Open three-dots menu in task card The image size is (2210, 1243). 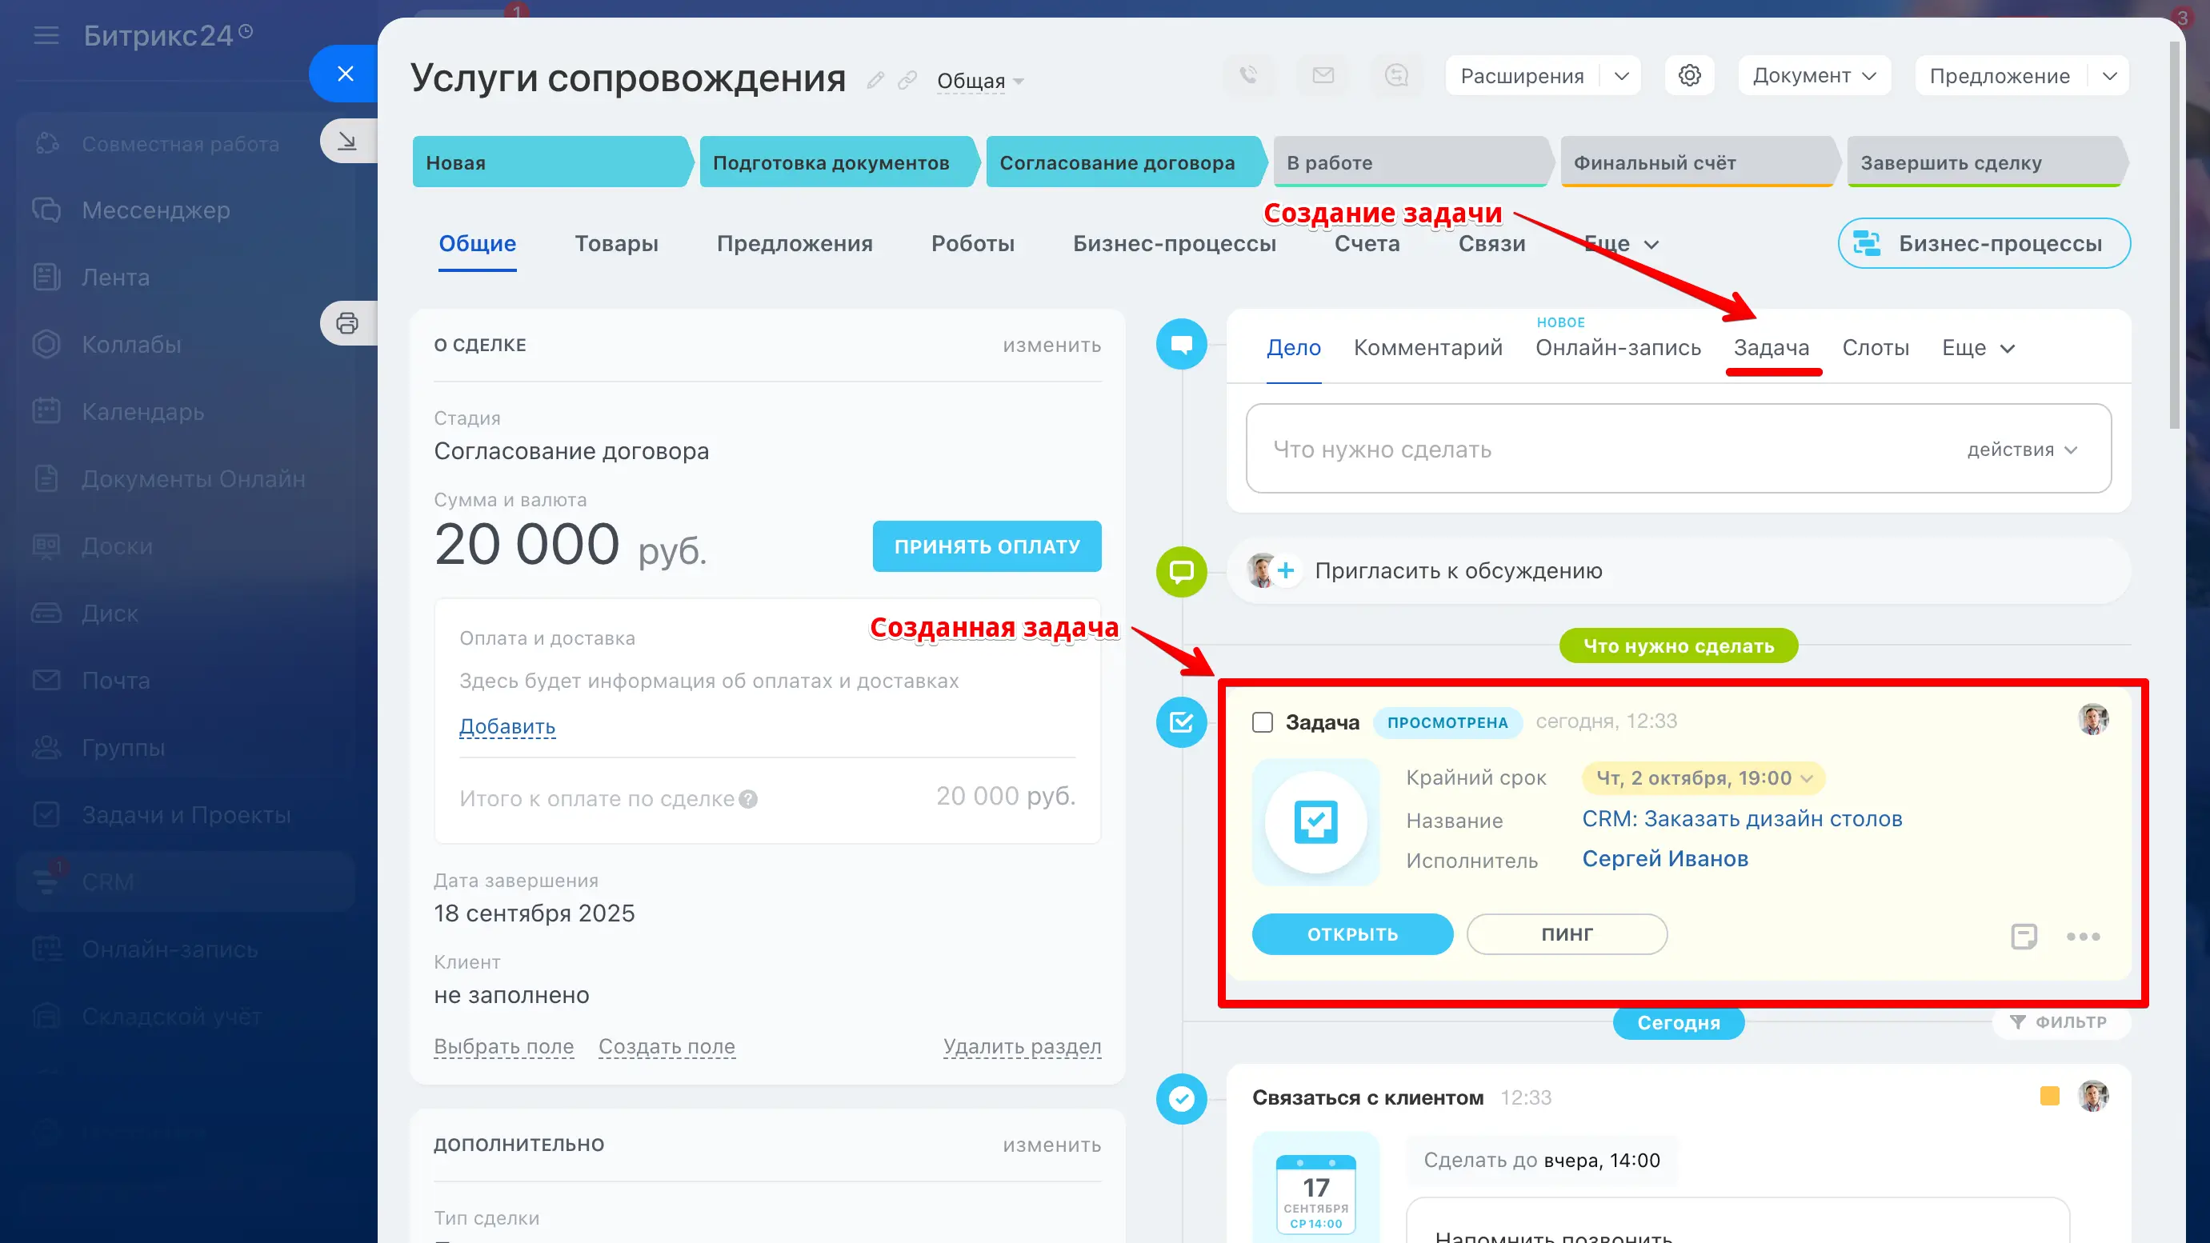coord(2083,936)
